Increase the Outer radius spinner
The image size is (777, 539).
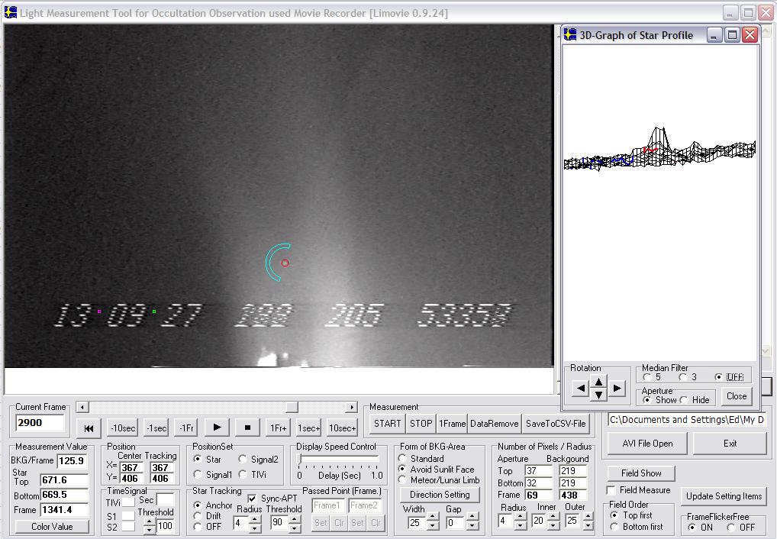(586, 517)
